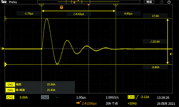Image resolution: width=179 pixels, height=107 pixels.
Task: Select the orange trigger T marker
Action: pos(61,7)
